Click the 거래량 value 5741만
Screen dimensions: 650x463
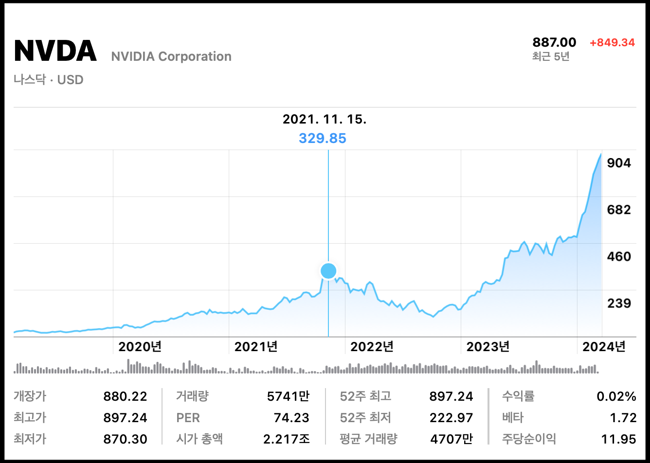coord(288,396)
